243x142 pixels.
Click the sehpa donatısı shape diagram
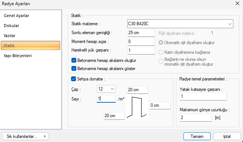pos(137,107)
